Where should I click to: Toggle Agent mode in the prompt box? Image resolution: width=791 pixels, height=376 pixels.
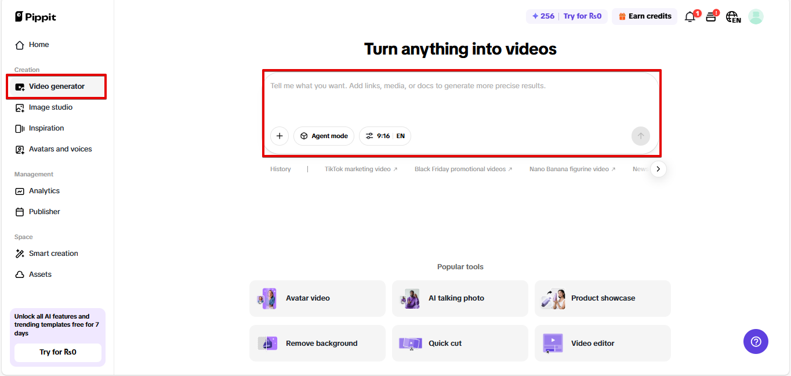pyautogui.click(x=324, y=136)
